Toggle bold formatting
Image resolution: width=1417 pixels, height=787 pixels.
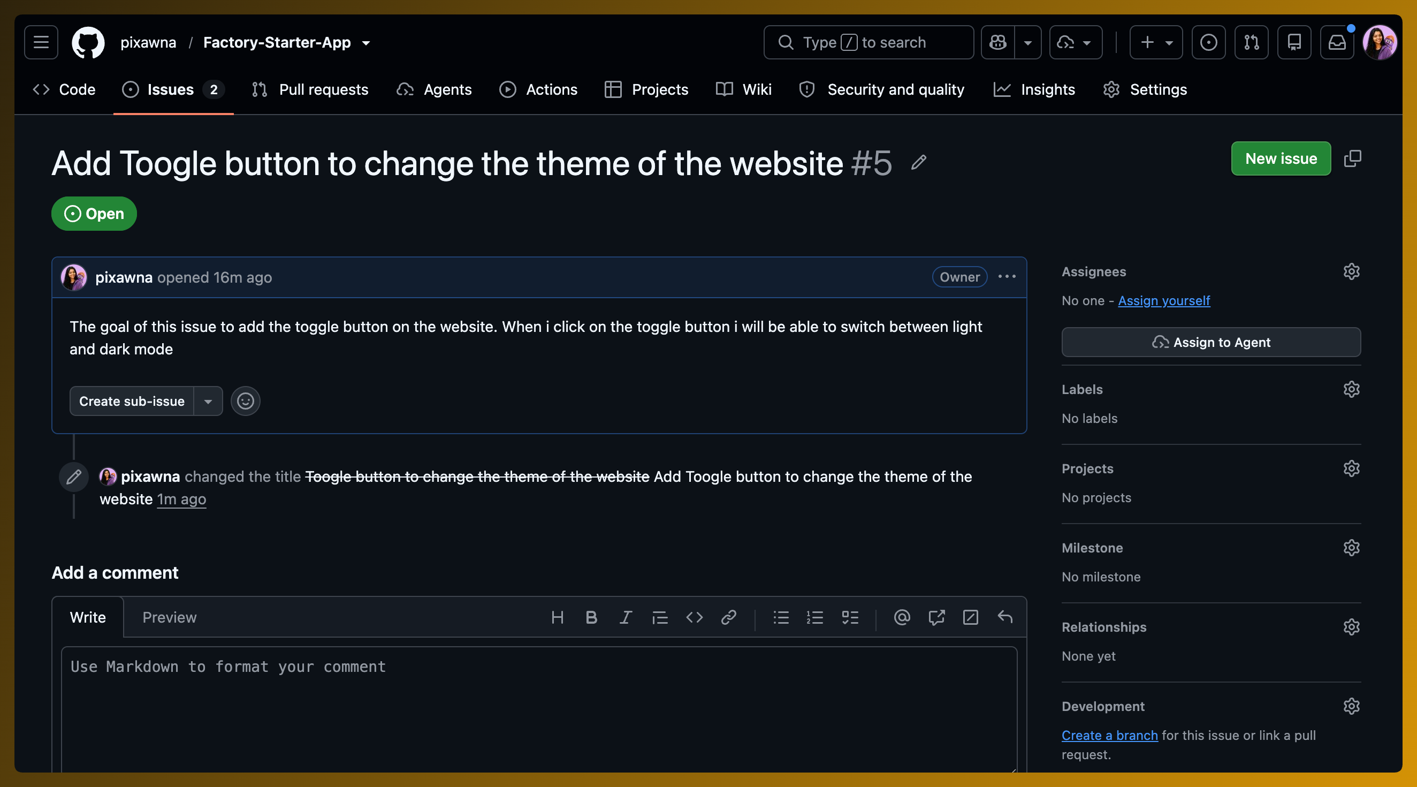(x=591, y=617)
